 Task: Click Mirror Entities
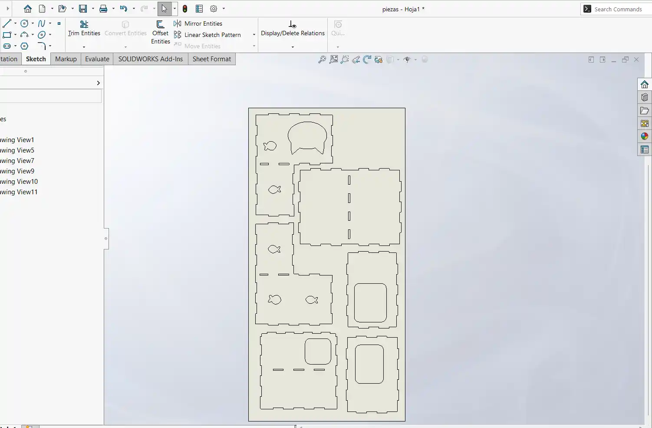(198, 23)
